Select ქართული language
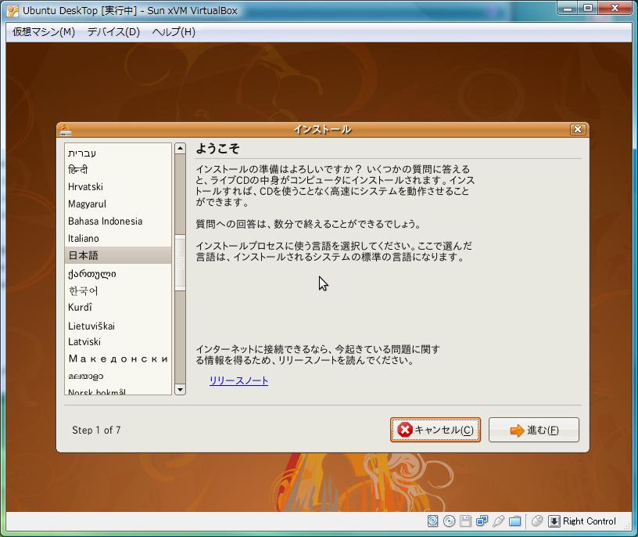This screenshot has height=537, width=638. pos(117,273)
